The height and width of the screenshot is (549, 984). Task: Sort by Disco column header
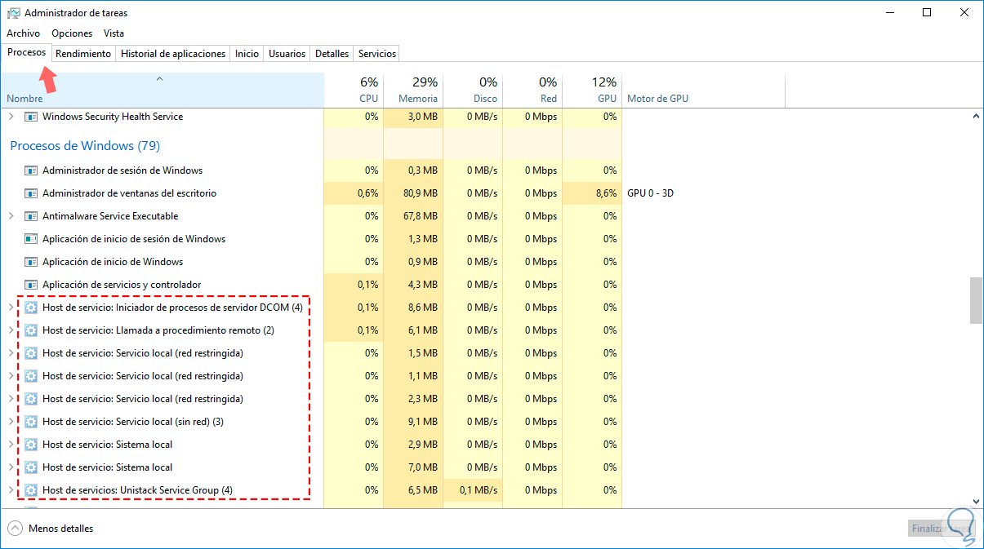(x=473, y=90)
